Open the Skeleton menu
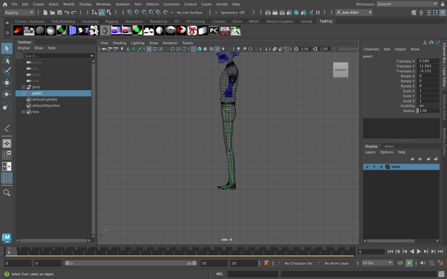 (123, 4)
